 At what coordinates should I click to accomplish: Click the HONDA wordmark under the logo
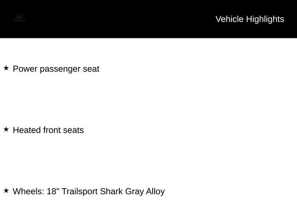(x=19, y=20)
